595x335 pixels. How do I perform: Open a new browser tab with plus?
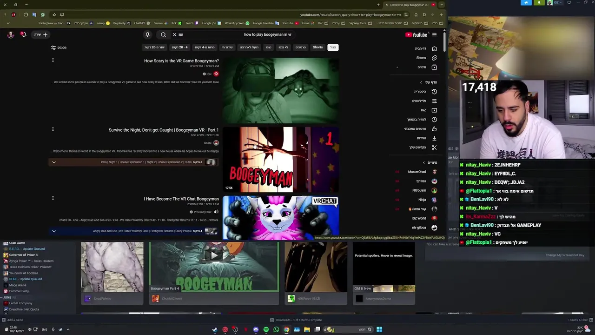378,5
